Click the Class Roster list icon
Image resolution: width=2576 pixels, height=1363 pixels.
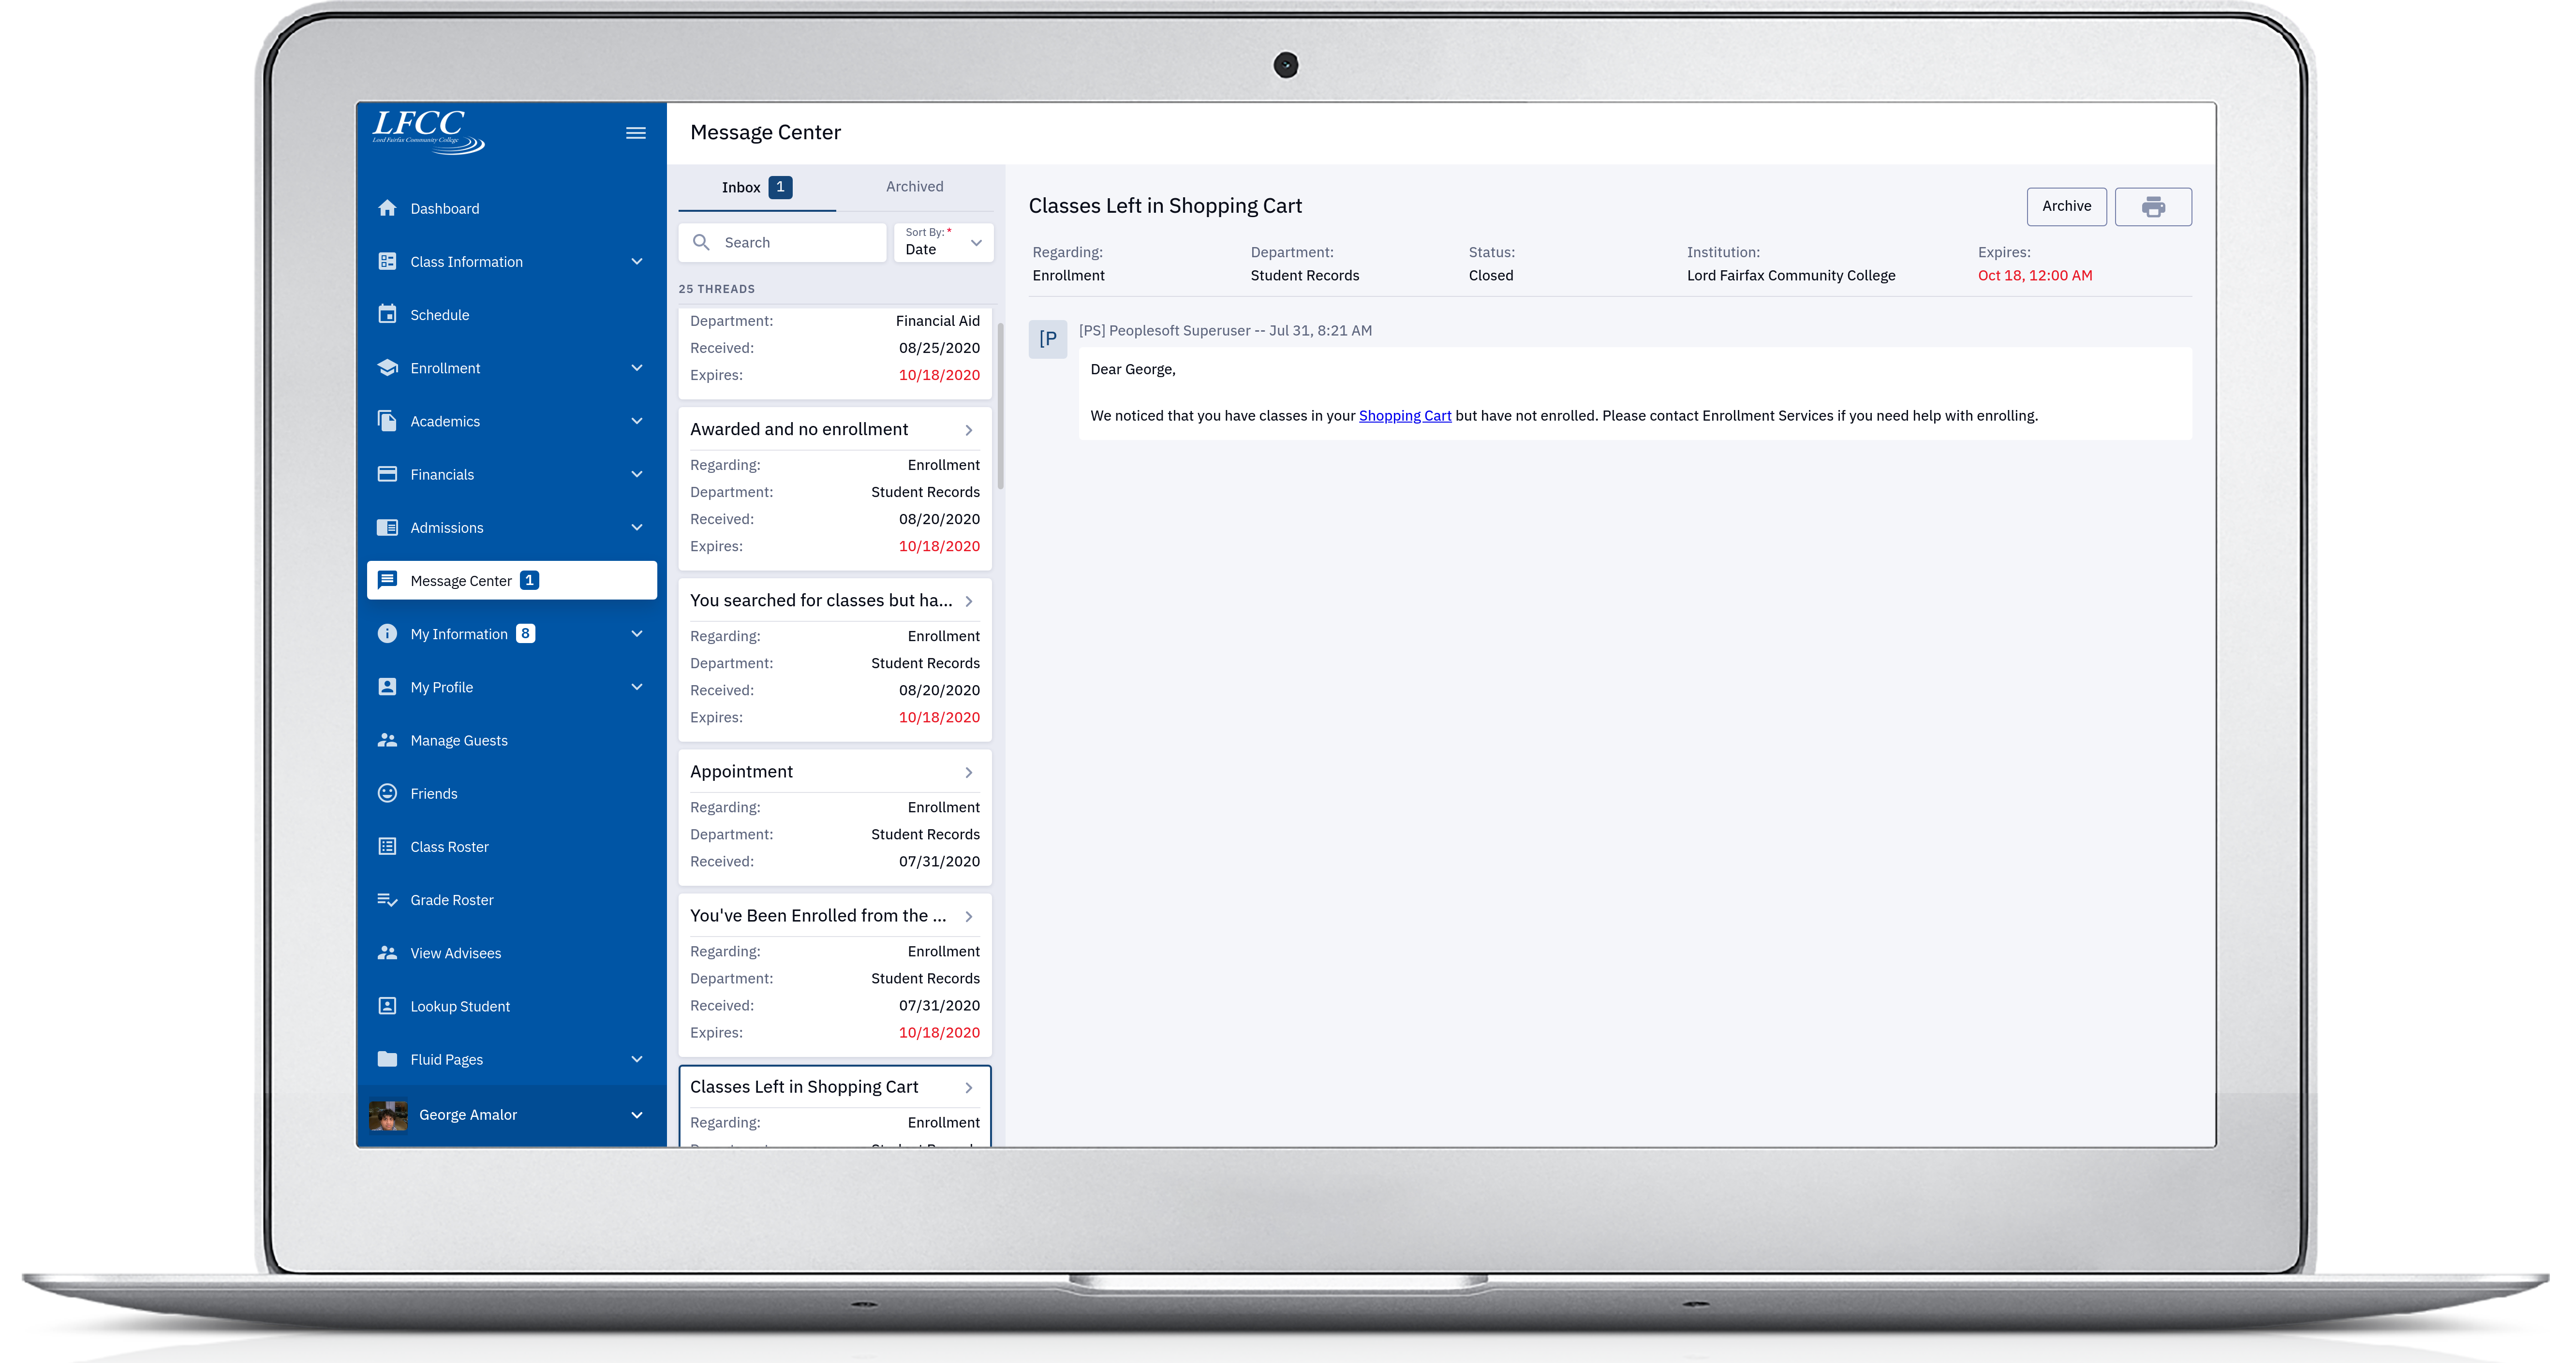pyautogui.click(x=387, y=846)
